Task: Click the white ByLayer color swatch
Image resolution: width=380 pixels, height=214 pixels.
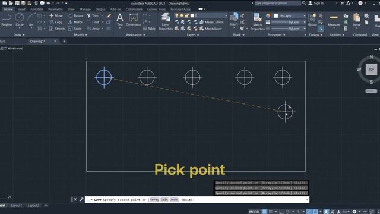Action: (275, 15)
